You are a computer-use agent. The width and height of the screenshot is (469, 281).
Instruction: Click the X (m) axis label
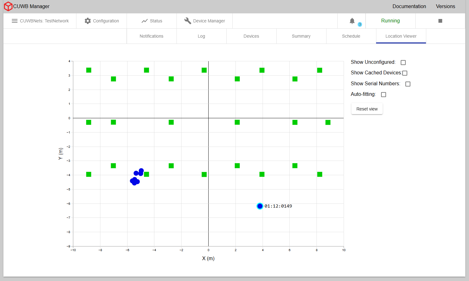[208, 258]
